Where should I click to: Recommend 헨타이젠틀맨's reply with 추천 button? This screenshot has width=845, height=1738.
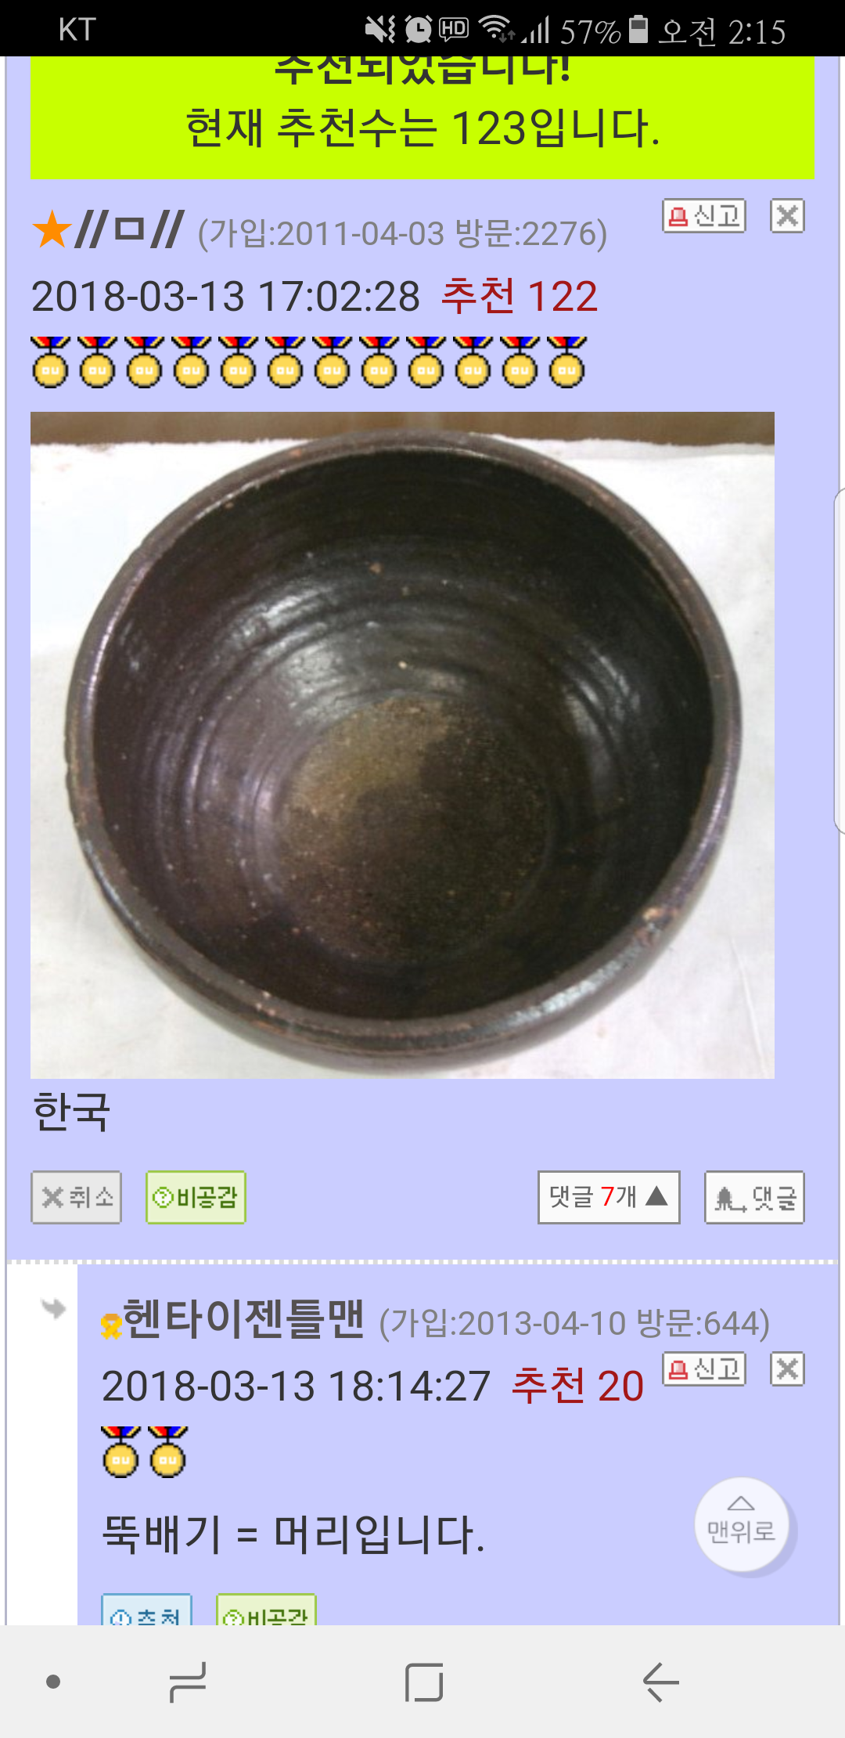147,1610
